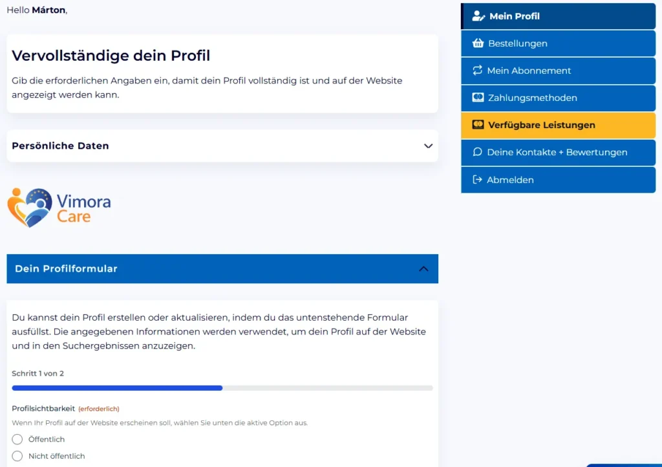Click the speech bubble icon for Kontakte
This screenshot has height=467, width=662.
(477, 152)
